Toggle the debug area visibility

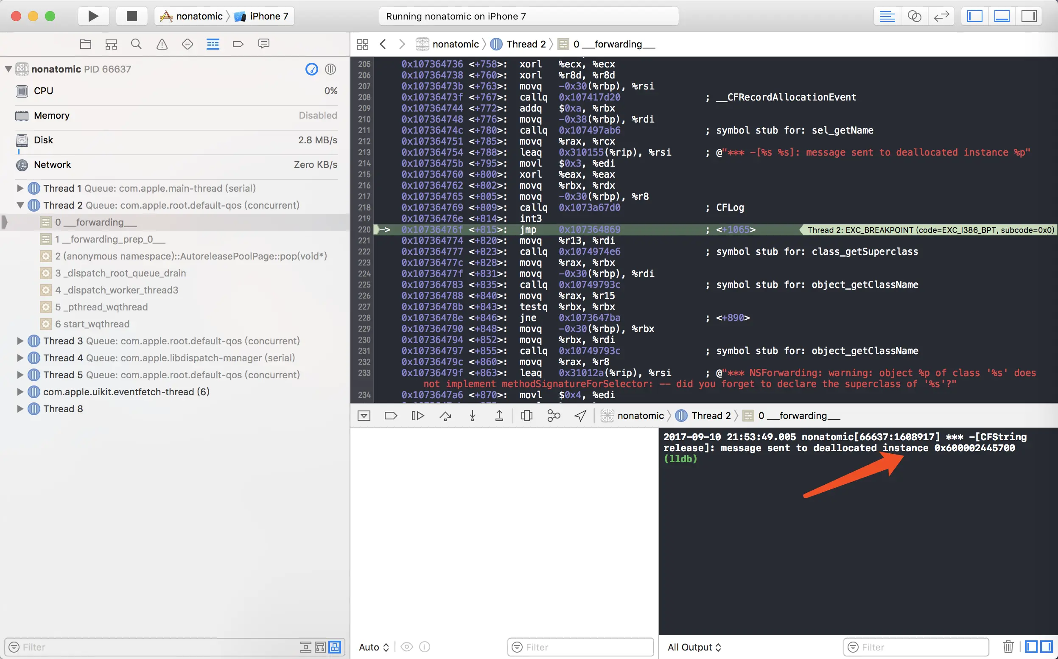[x=1002, y=16]
